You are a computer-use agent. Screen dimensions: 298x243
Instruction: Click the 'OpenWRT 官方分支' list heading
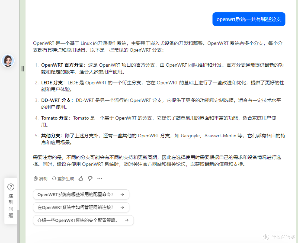(62, 65)
